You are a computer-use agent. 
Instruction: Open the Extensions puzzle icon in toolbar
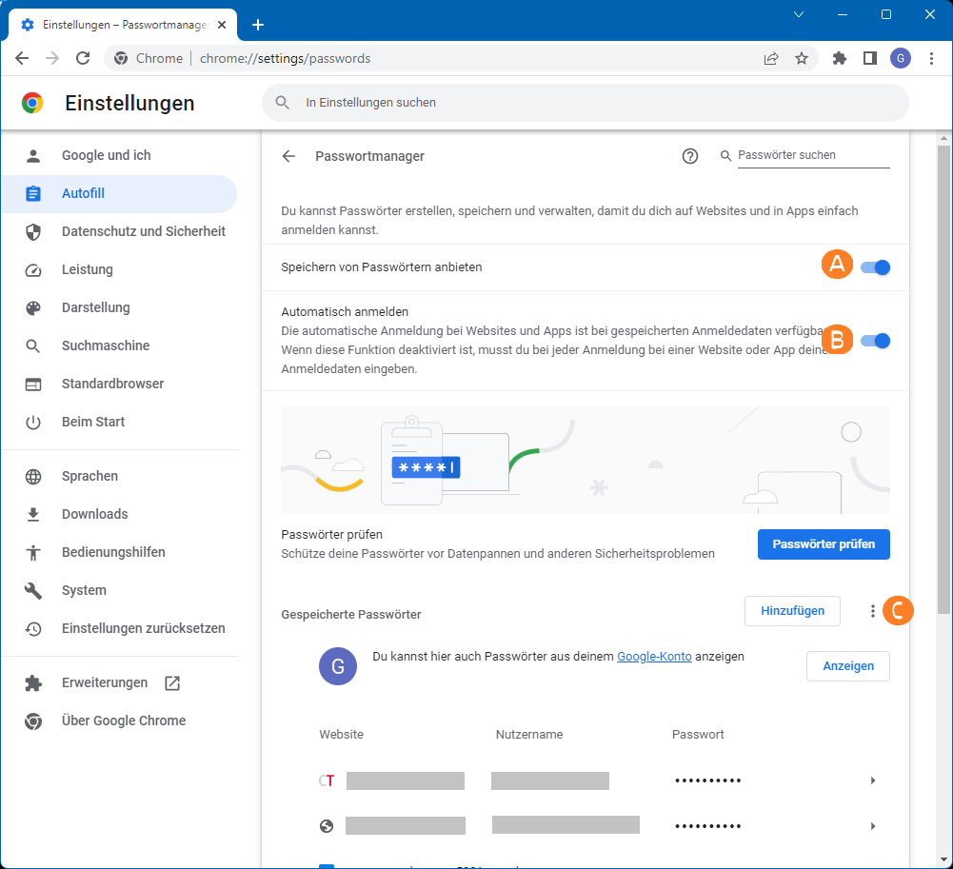pos(839,58)
